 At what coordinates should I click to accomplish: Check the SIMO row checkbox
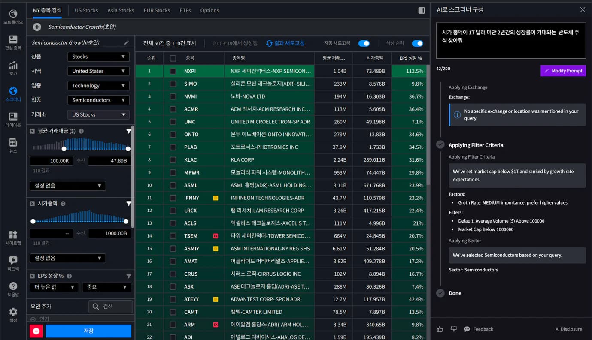173,84
